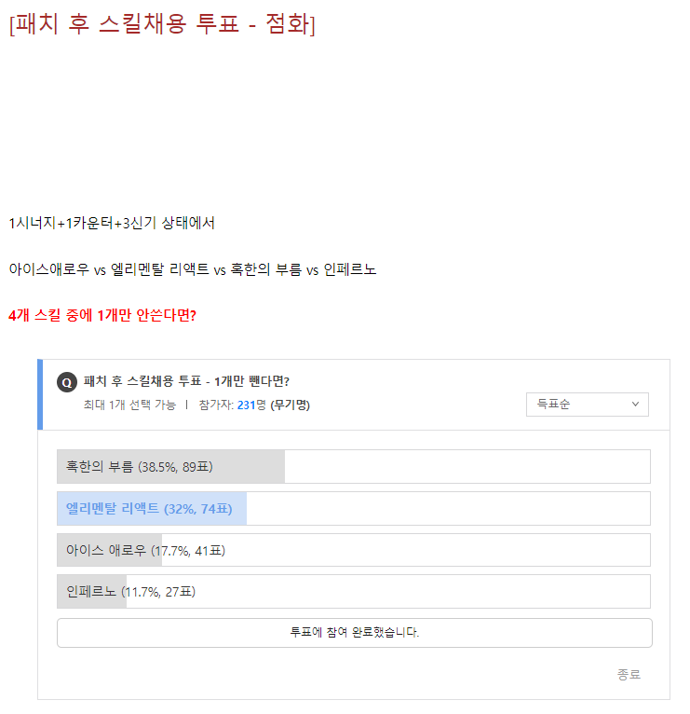Open the 득표순 sort dropdown
The image size is (690, 714).
point(588,405)
